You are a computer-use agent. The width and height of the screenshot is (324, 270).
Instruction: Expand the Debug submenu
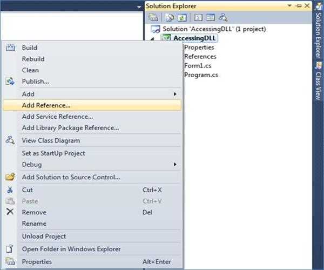coord(174,164)
